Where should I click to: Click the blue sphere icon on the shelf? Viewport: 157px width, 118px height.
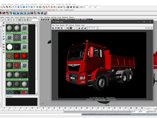[14, 13]
